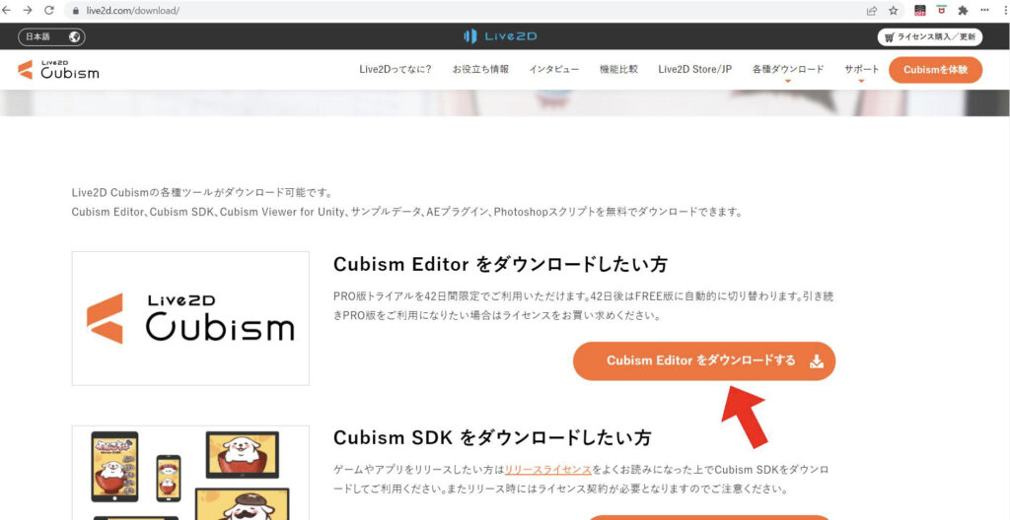Open the Live2D Store/JP menu item
The image size is (1010, 520).
pyautogui.click(x=695, y=70)
